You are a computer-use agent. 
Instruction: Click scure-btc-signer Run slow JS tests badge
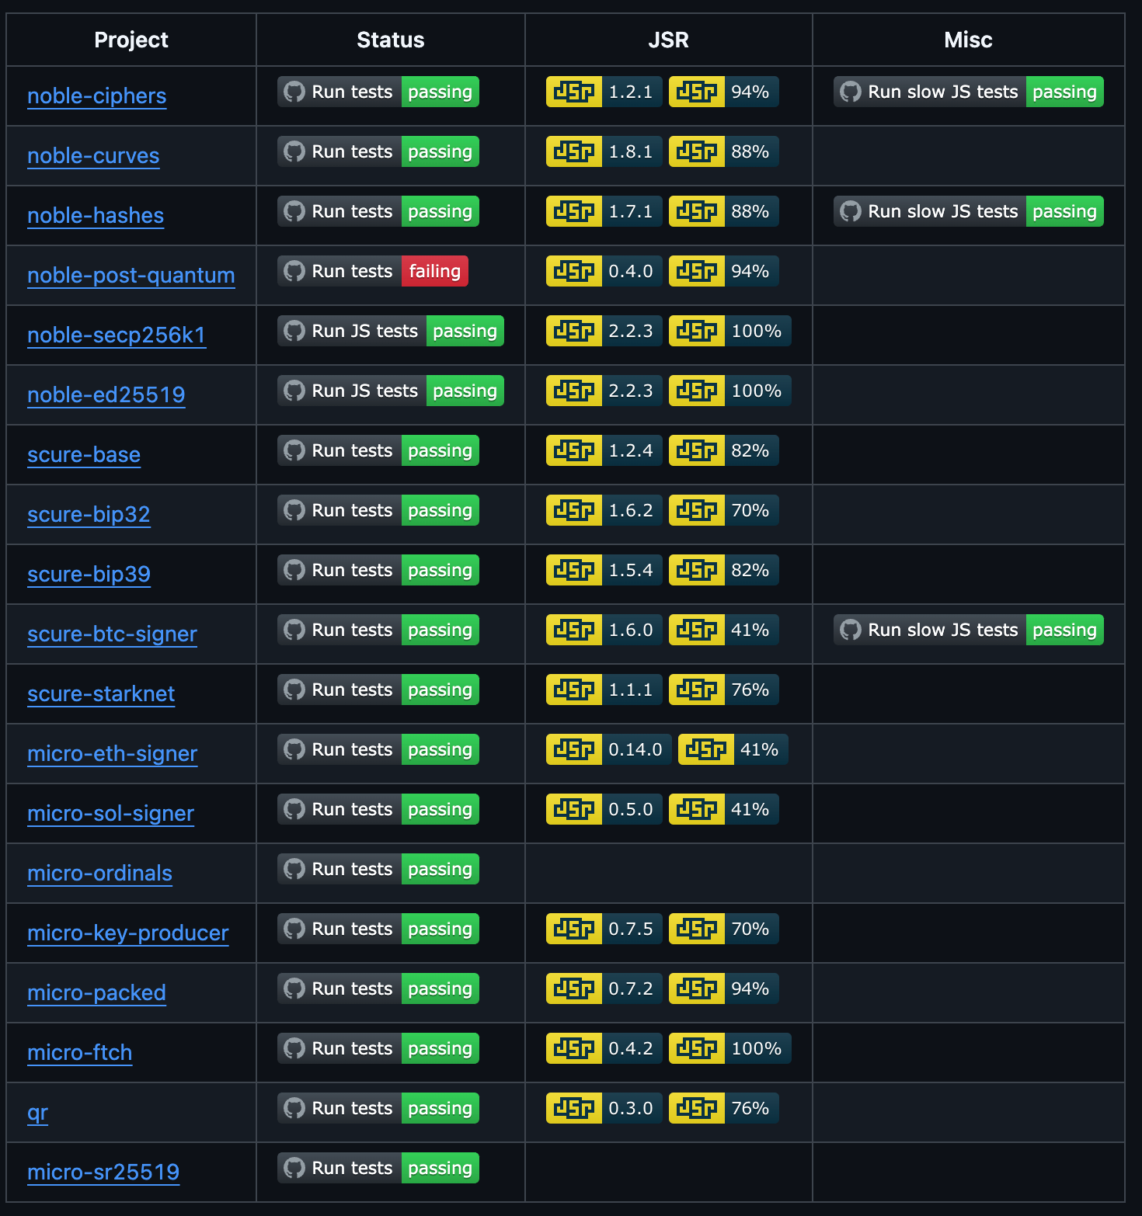(x=969, y=630)
